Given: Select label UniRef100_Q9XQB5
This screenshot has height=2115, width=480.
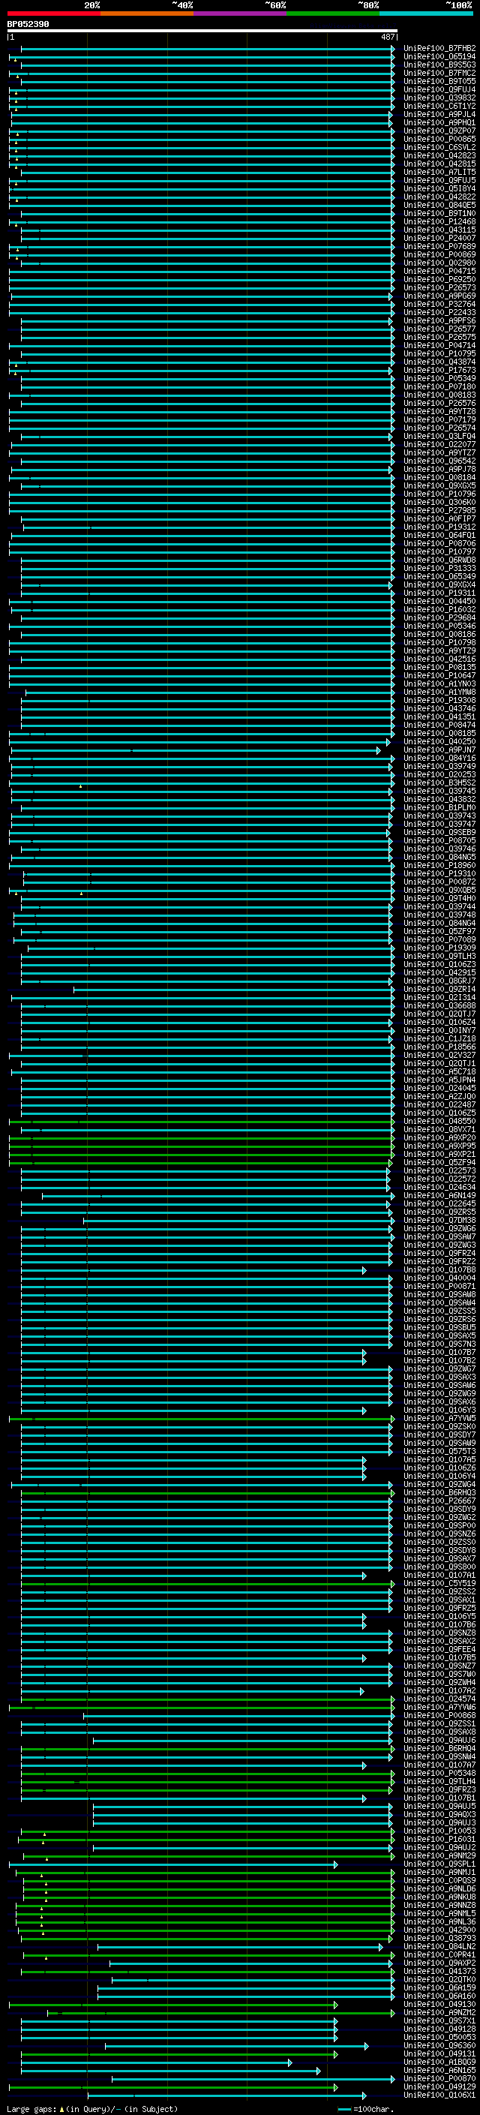Looking at the screenshot, I should point(439,890).
